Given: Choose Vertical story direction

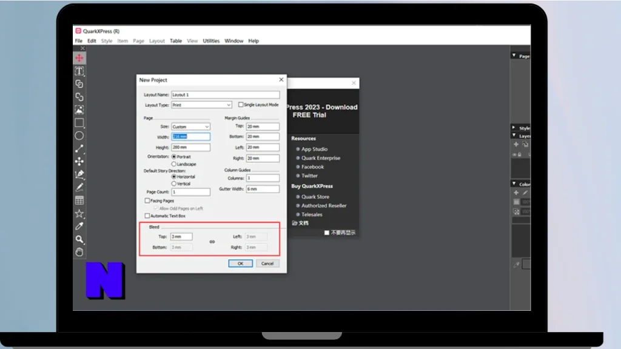Looking at the screenshot, I should click(x=174, y=184).
